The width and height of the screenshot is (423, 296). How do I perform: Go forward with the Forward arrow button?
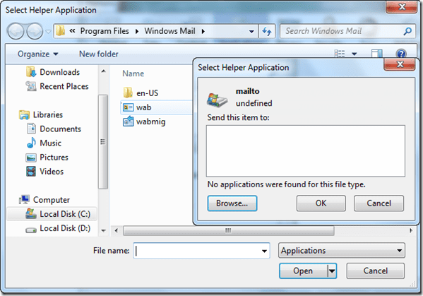tap(35, 31)
